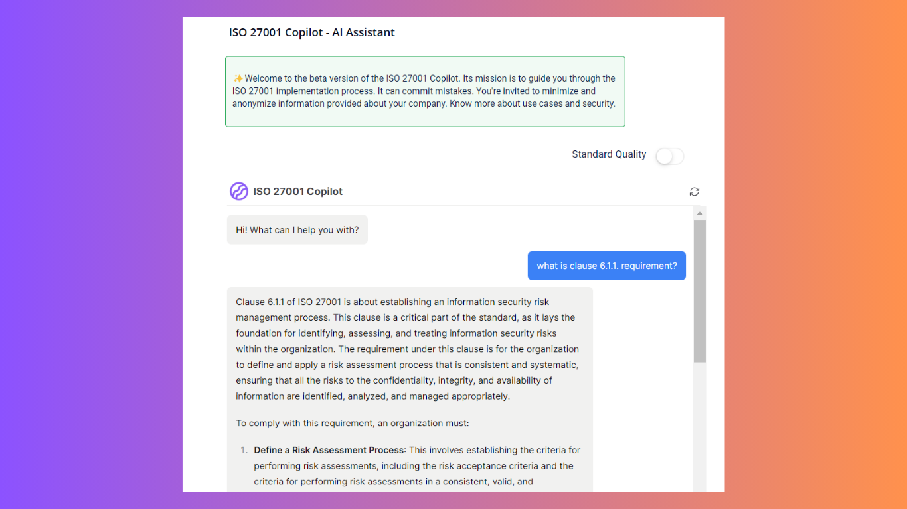Toggle the Standard Quality switch
This screenshot has width=907, height=509.
(669, 156)
